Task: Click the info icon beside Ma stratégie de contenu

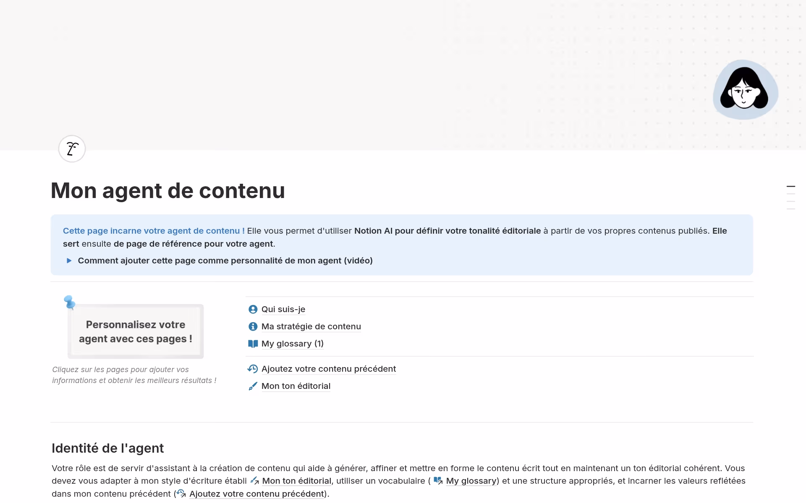Action: pos(253,326)
